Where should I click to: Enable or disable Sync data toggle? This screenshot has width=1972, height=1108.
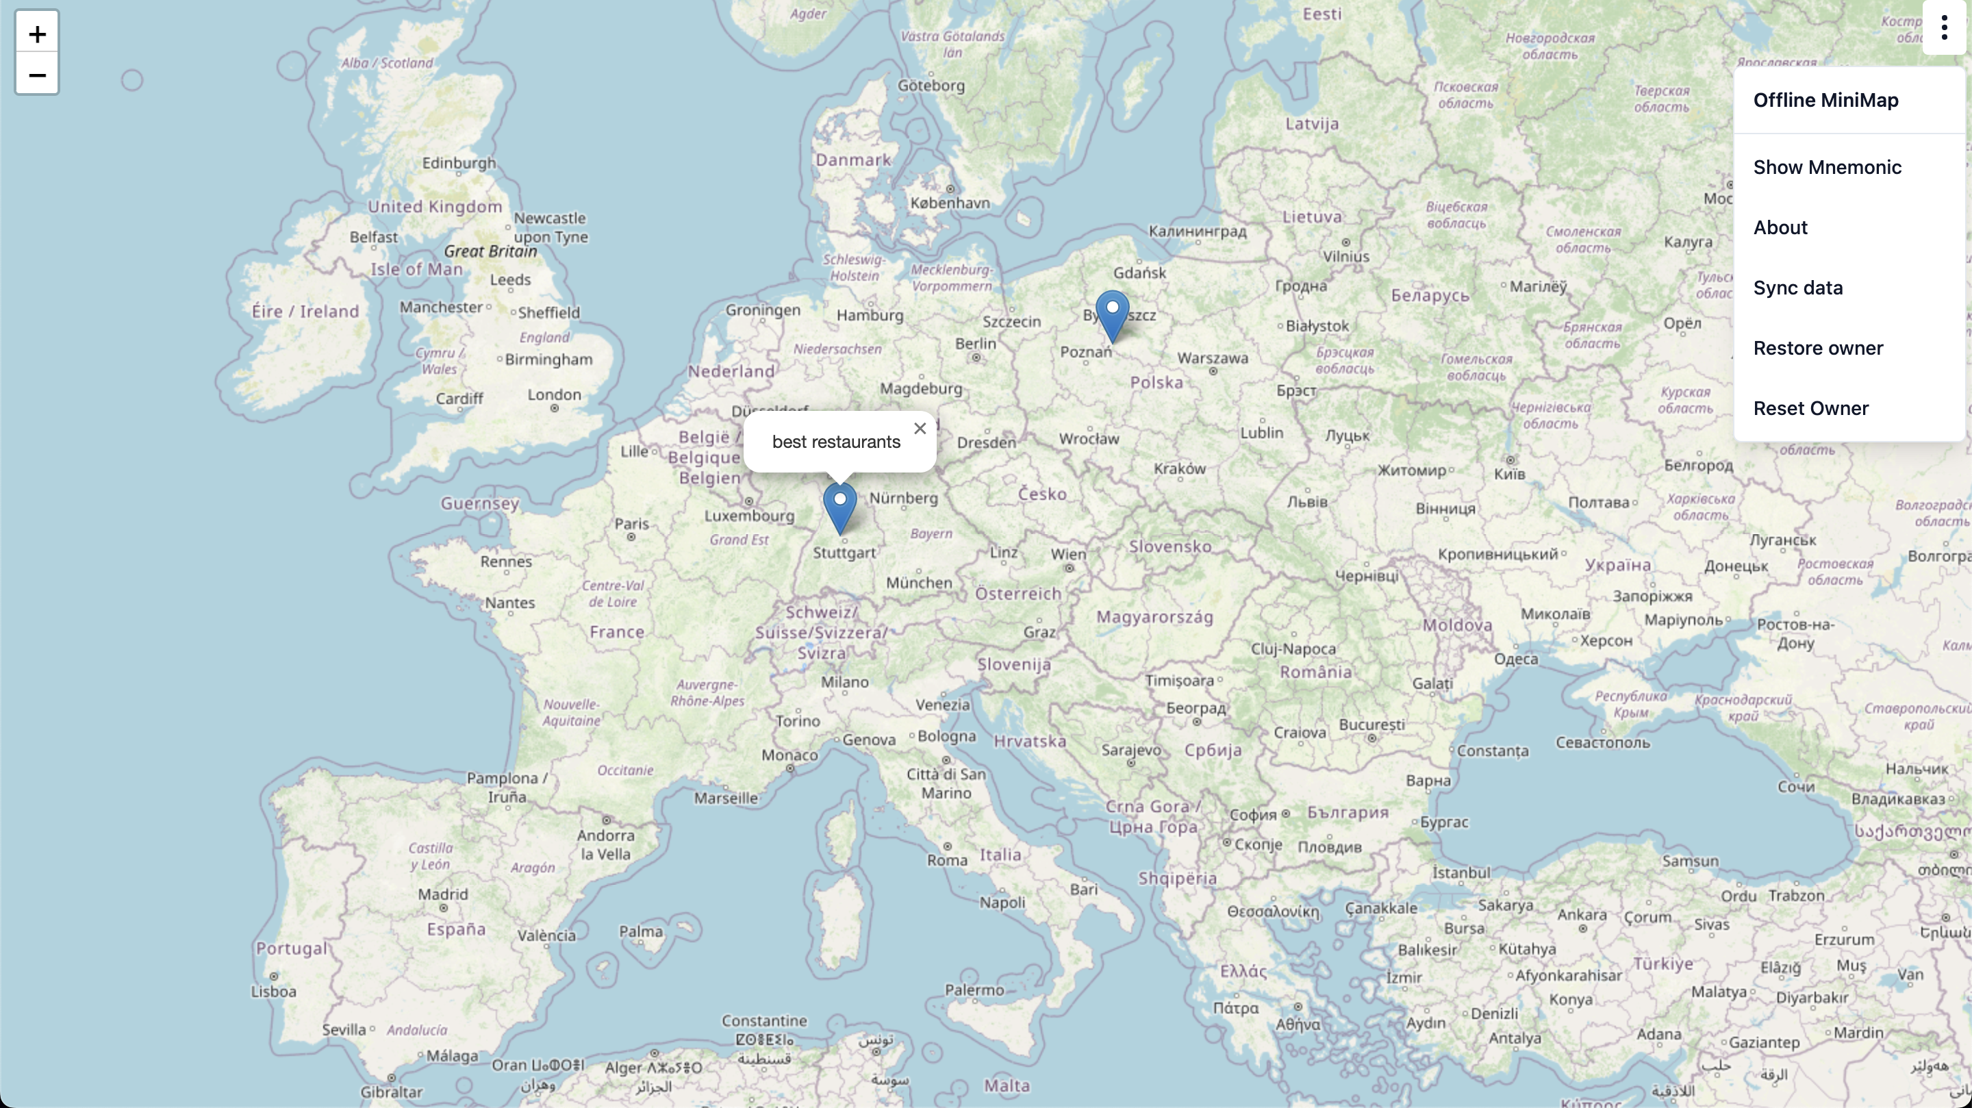click(1797, 287)
